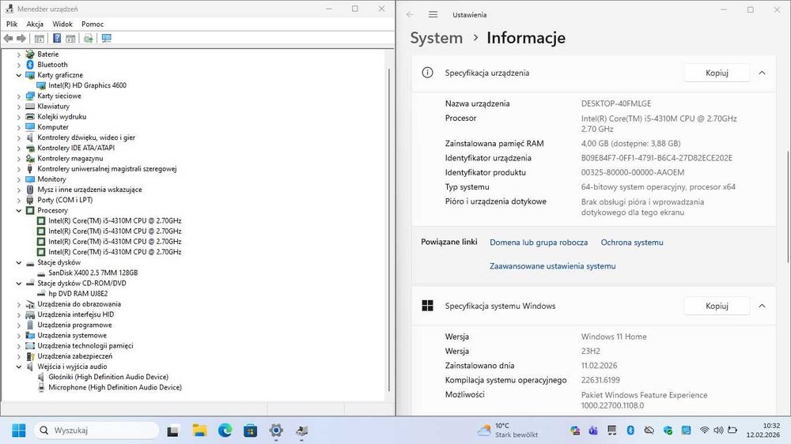Image resolution: width=791 pixels, height=444 pixels.
Task: Go forward with Device Manager toolbar arrow
Action: pos(21,38)
